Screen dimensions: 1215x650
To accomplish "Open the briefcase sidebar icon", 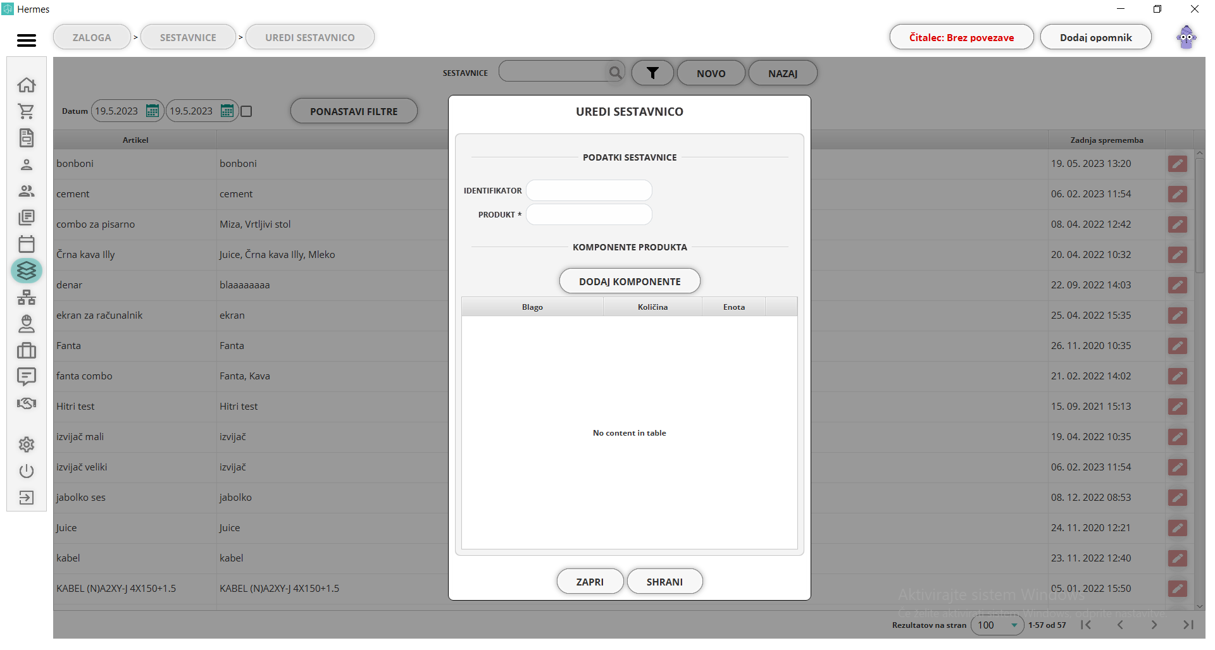I will pyautogui.click(x=27, y=350).
